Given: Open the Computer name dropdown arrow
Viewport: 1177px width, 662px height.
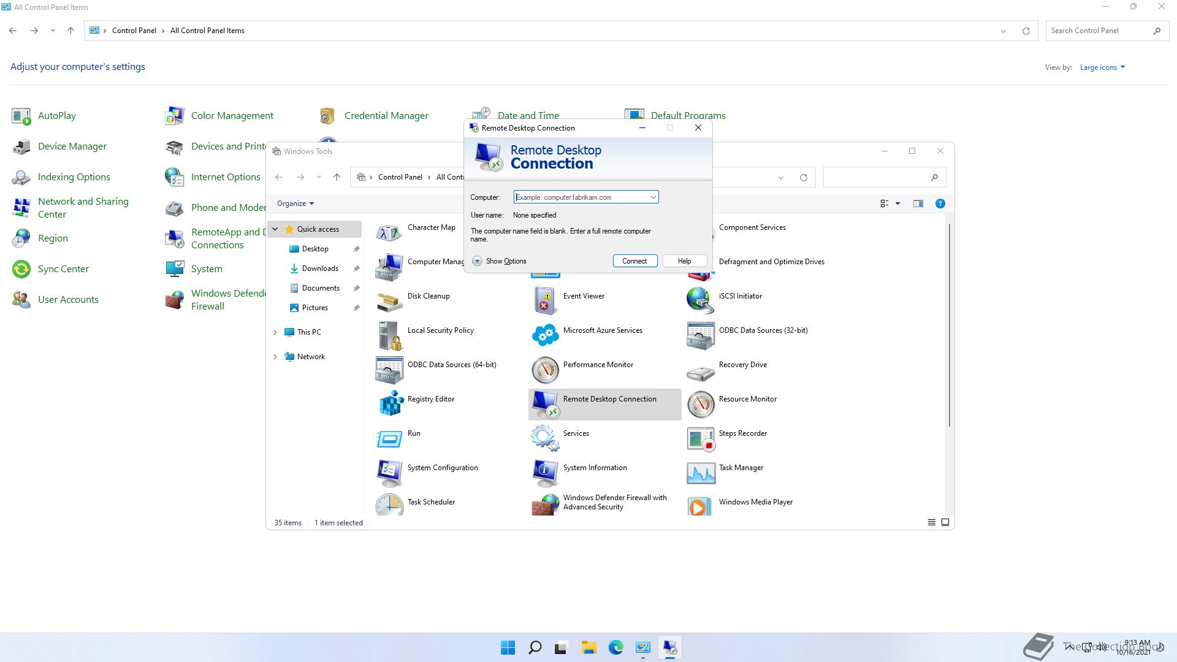Looking at the screenshot, I should pyautogui.click(x=653, y=197).
